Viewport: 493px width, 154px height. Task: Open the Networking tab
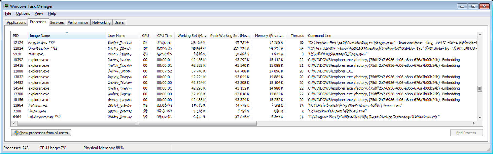coord(101,22)
